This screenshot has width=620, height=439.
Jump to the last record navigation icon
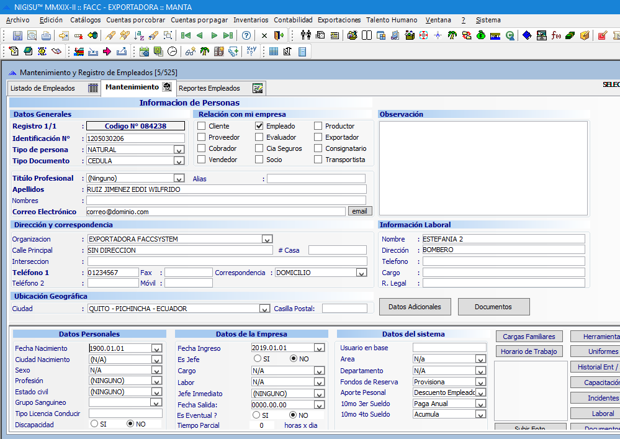click(x=228, y=35)
